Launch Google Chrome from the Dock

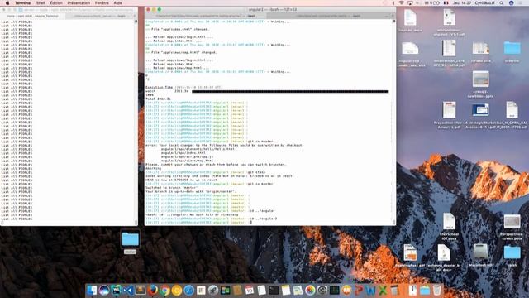[164, 290]
